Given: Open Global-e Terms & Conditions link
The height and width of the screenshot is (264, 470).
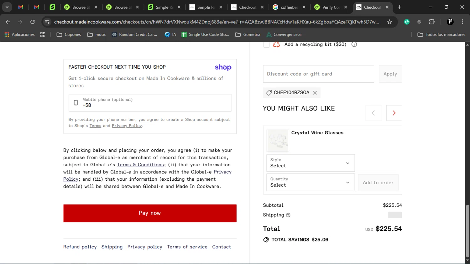Looking at the screenshot, I should coord(140,165).
